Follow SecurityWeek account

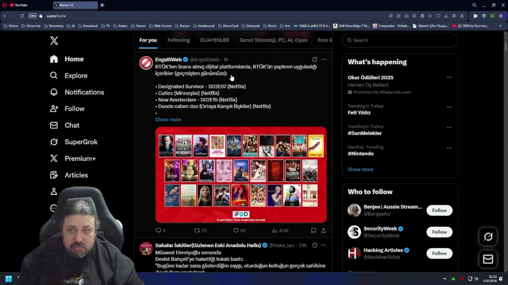[439, 232]
